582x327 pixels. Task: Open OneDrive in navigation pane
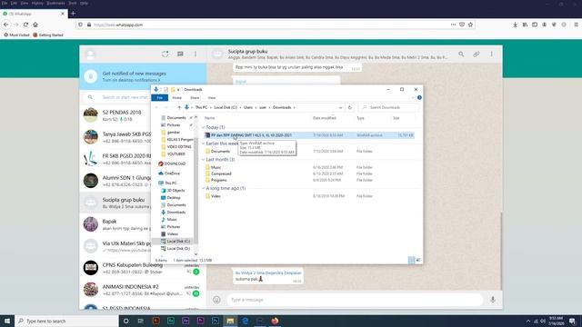[x=172, y=173]
